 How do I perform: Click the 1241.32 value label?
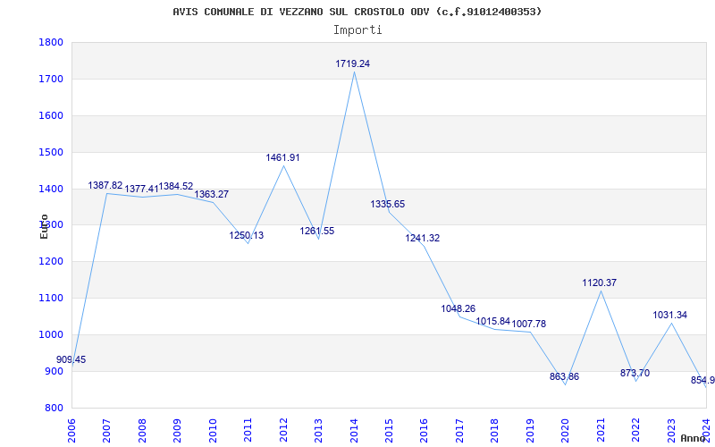422,238
